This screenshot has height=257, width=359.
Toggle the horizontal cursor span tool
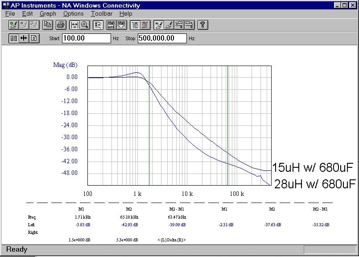[x=74, y=25]
